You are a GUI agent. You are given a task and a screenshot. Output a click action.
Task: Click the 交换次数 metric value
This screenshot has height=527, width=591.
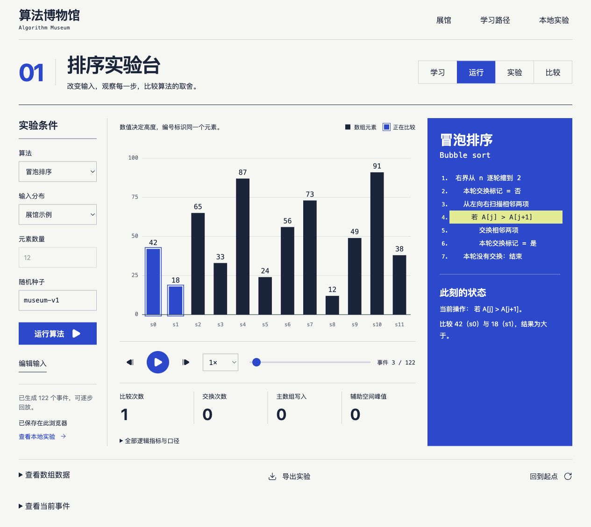(207, 415)
